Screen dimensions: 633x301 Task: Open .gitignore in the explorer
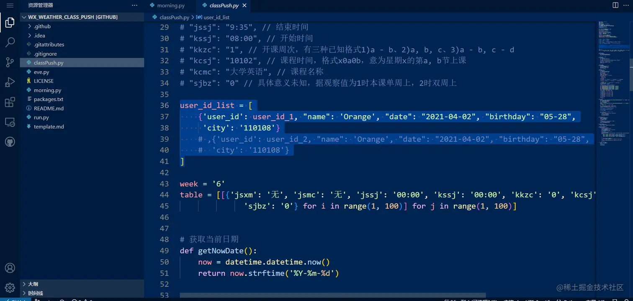click(x=82, y=54)
